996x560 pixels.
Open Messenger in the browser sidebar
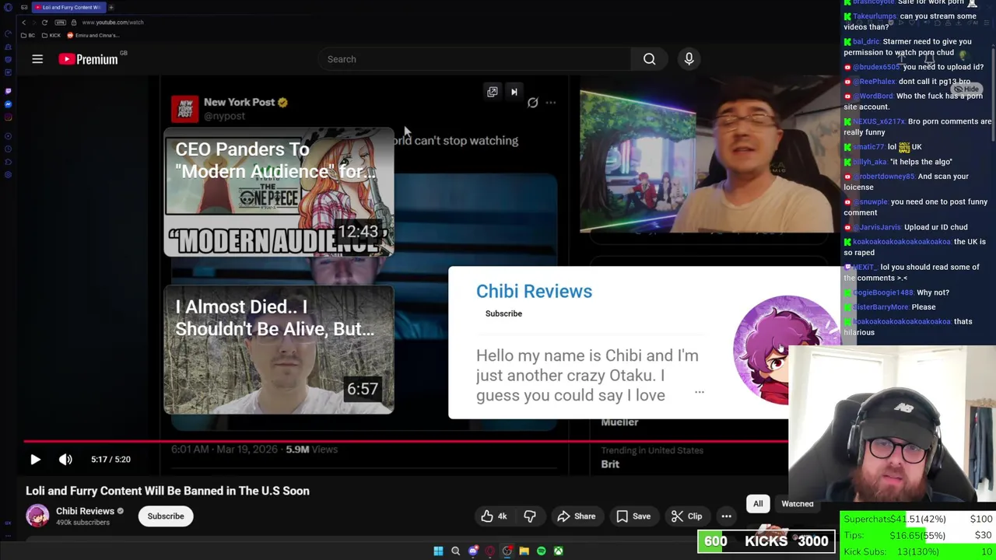[8, 104]
